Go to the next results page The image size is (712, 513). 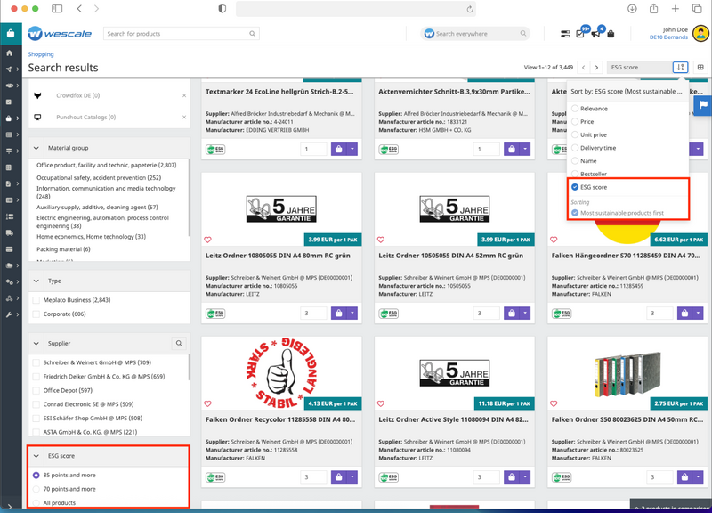click(x=596, y=68)
